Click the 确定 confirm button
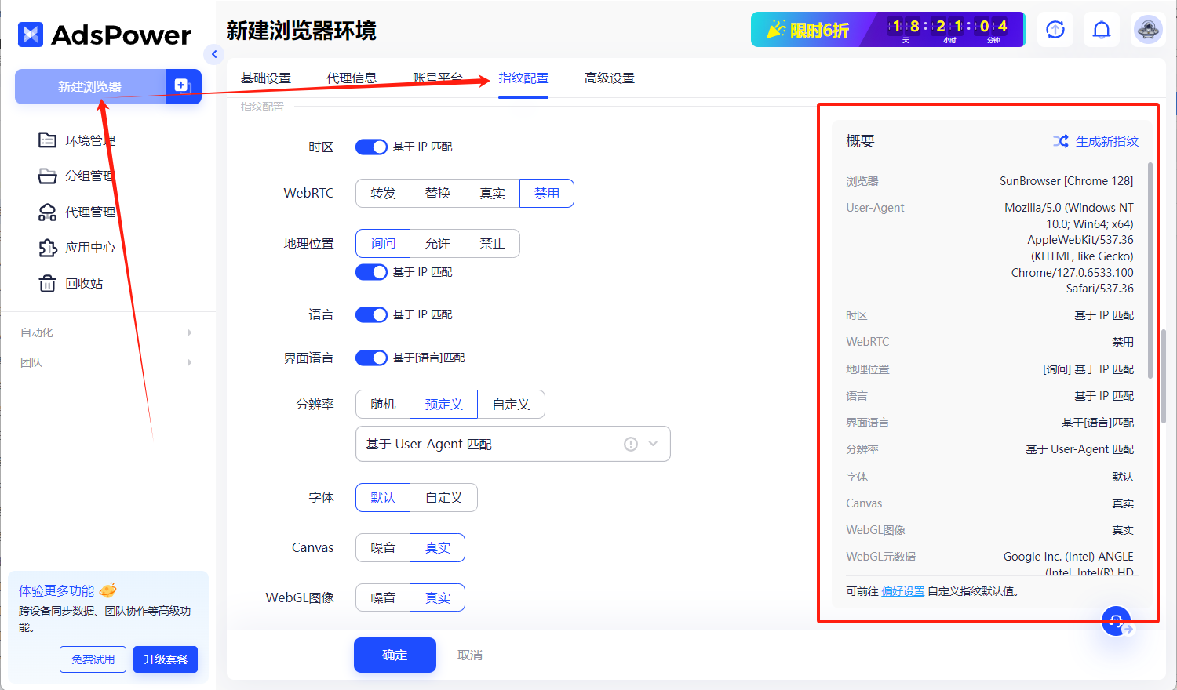 click(395, 655)
